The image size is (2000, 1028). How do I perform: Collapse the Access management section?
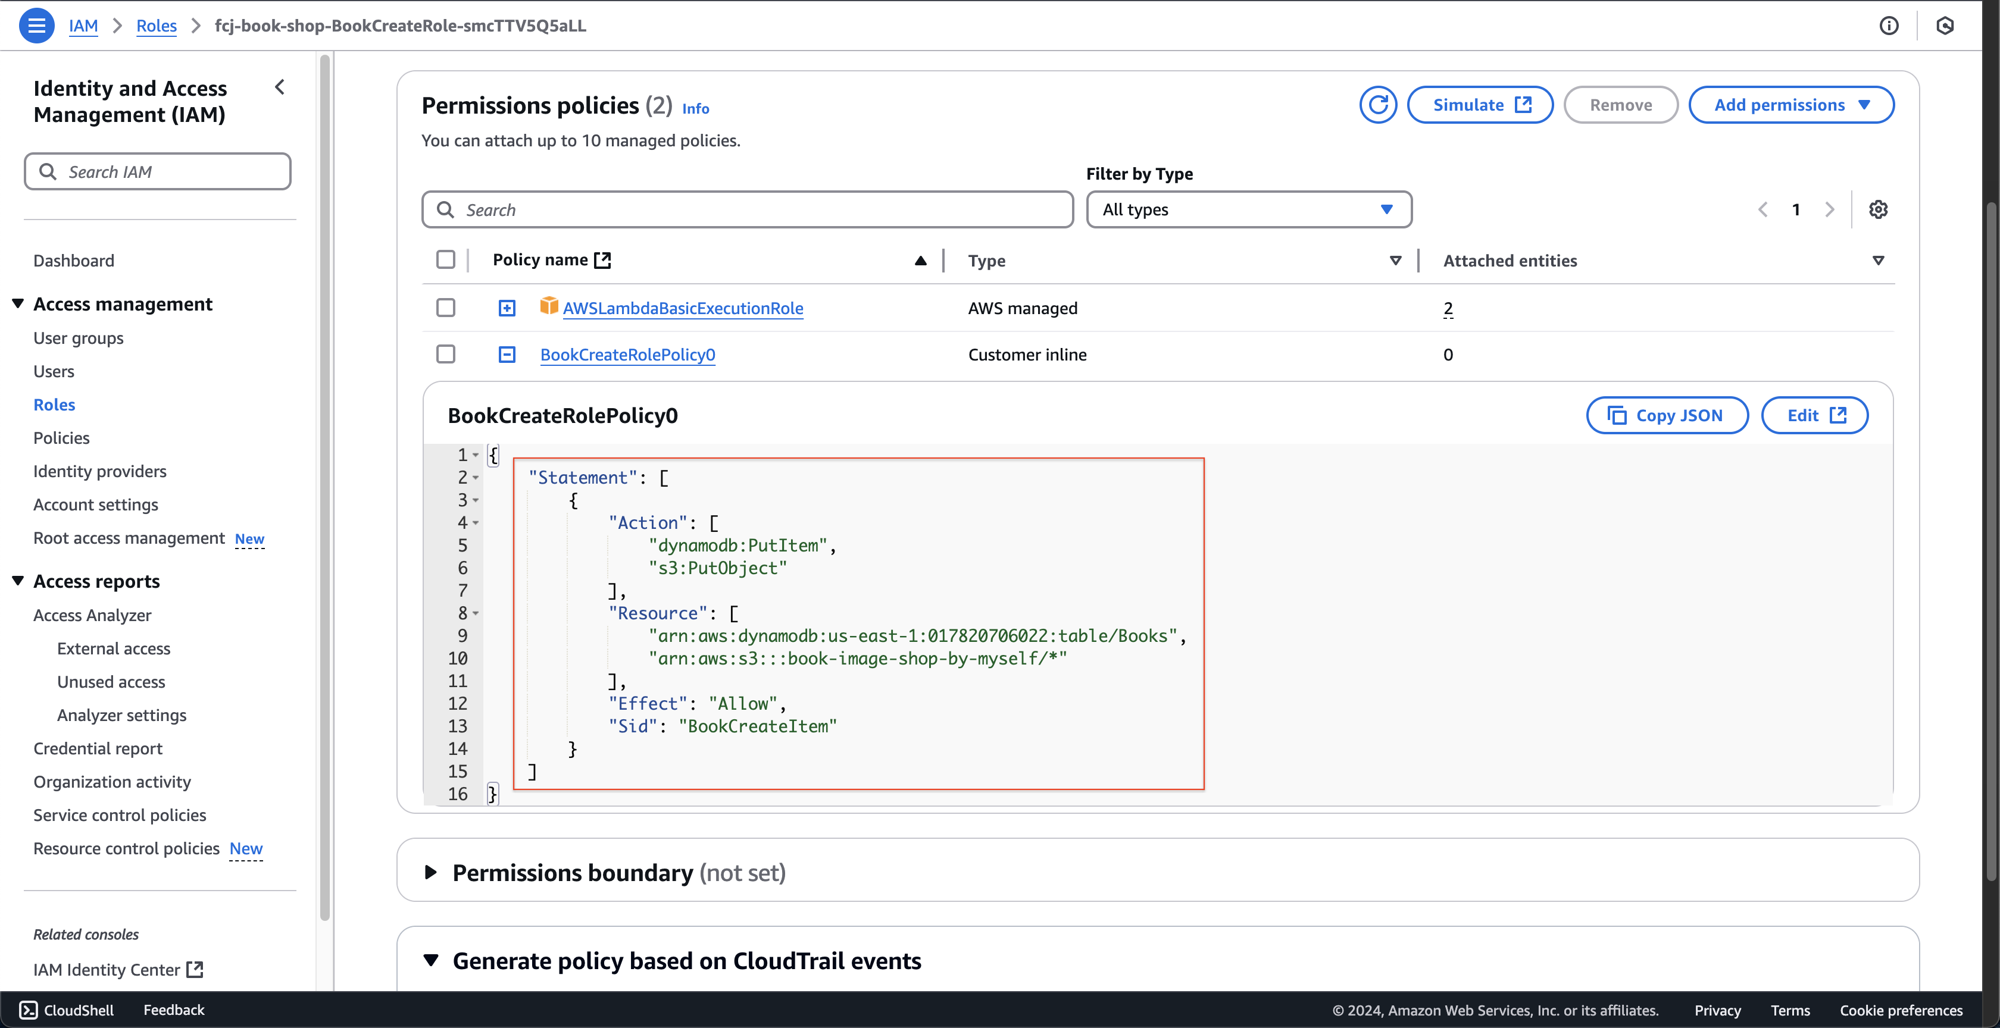click(x=18, y=303)
